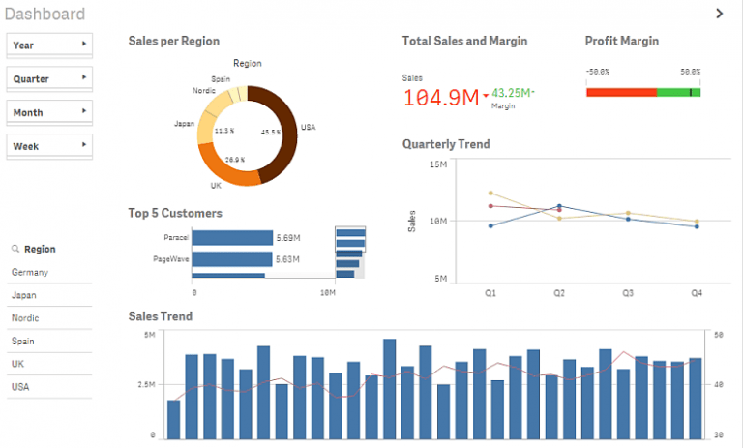Click the 5.69M value label
This screenshot has height=448, width=743.
288,237
